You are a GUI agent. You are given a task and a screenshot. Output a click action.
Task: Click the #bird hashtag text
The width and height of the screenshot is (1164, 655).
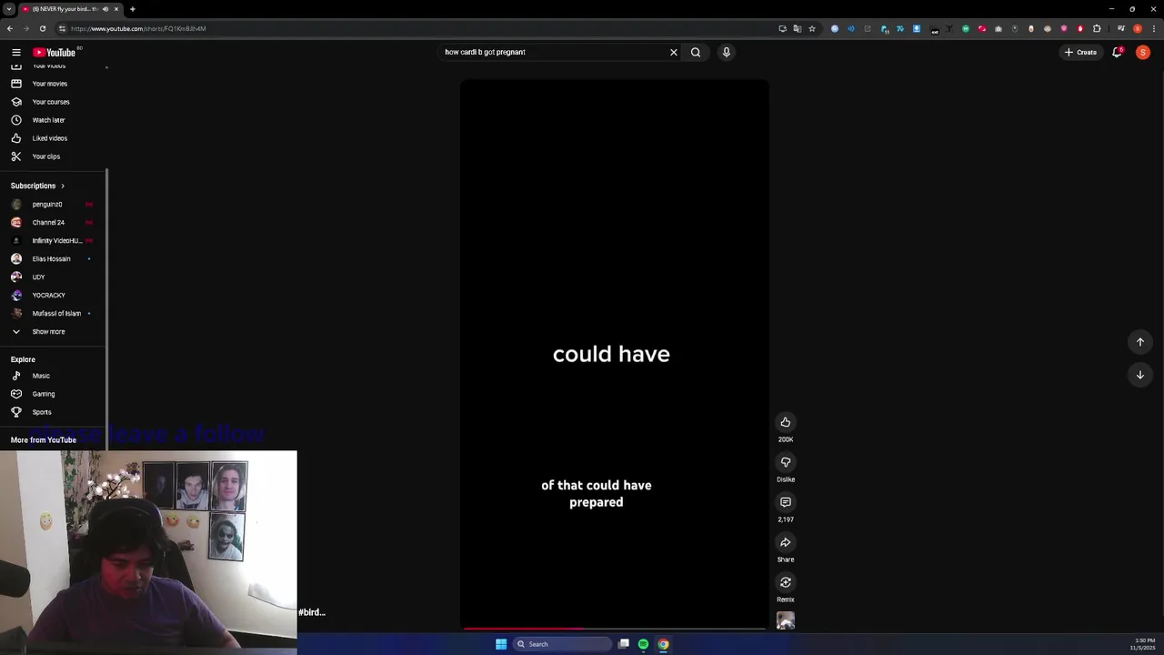click(x=312, y=612)
